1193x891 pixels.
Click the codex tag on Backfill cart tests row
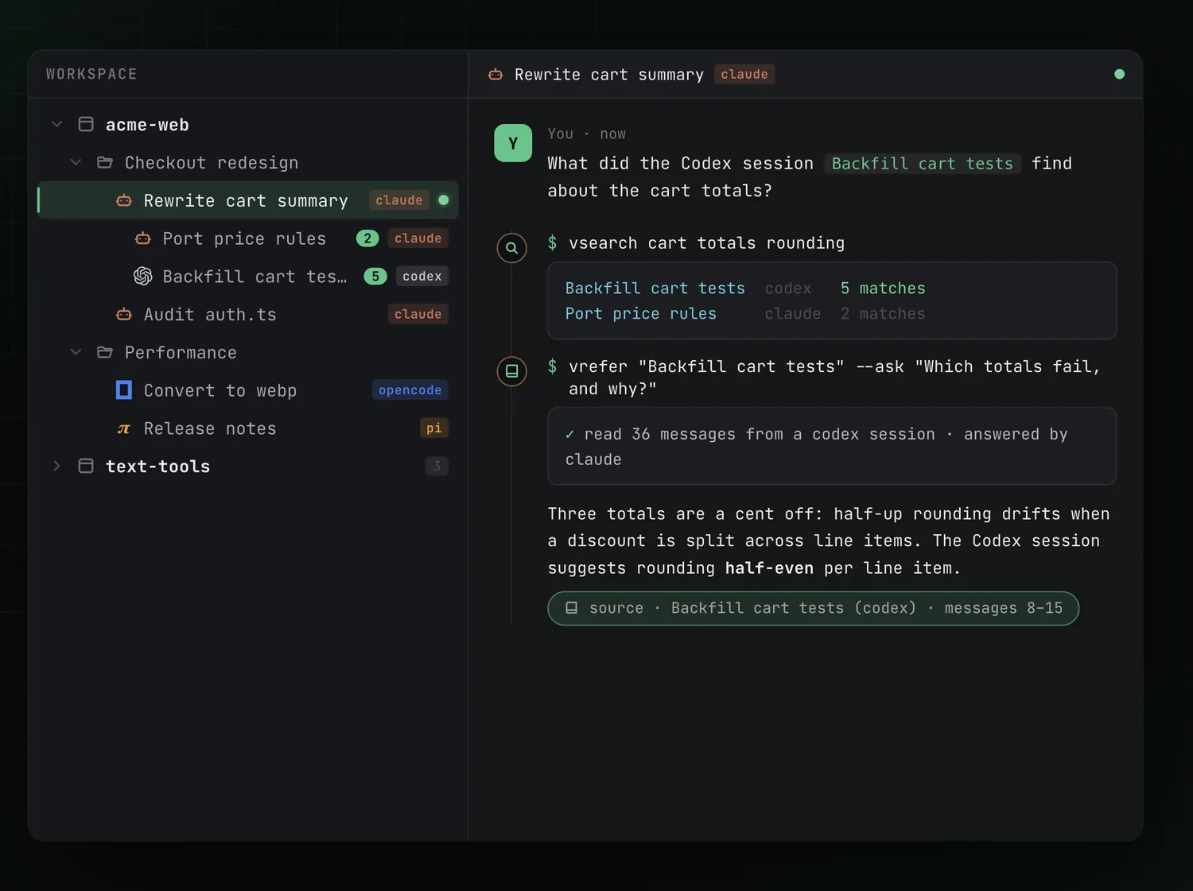422,276
